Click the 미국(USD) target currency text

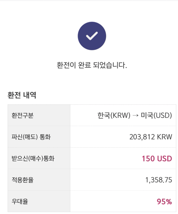coord(156,115)
